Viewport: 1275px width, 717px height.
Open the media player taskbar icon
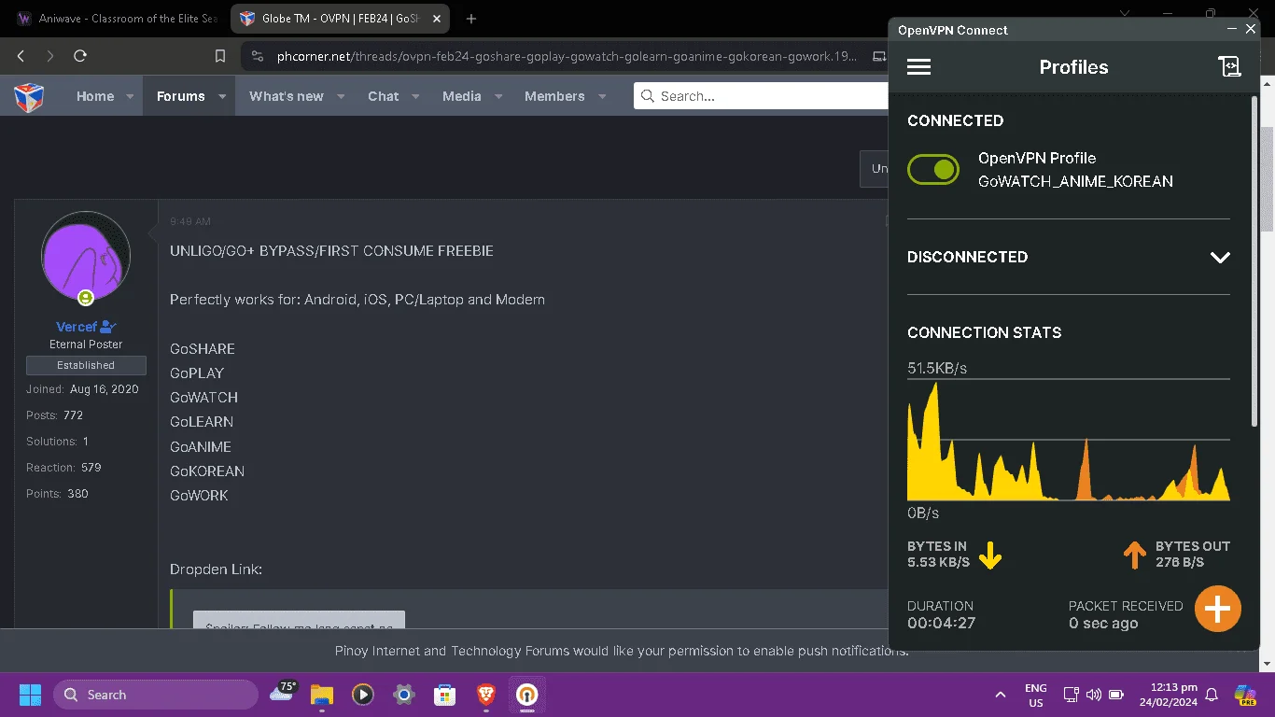click(363, 695)
